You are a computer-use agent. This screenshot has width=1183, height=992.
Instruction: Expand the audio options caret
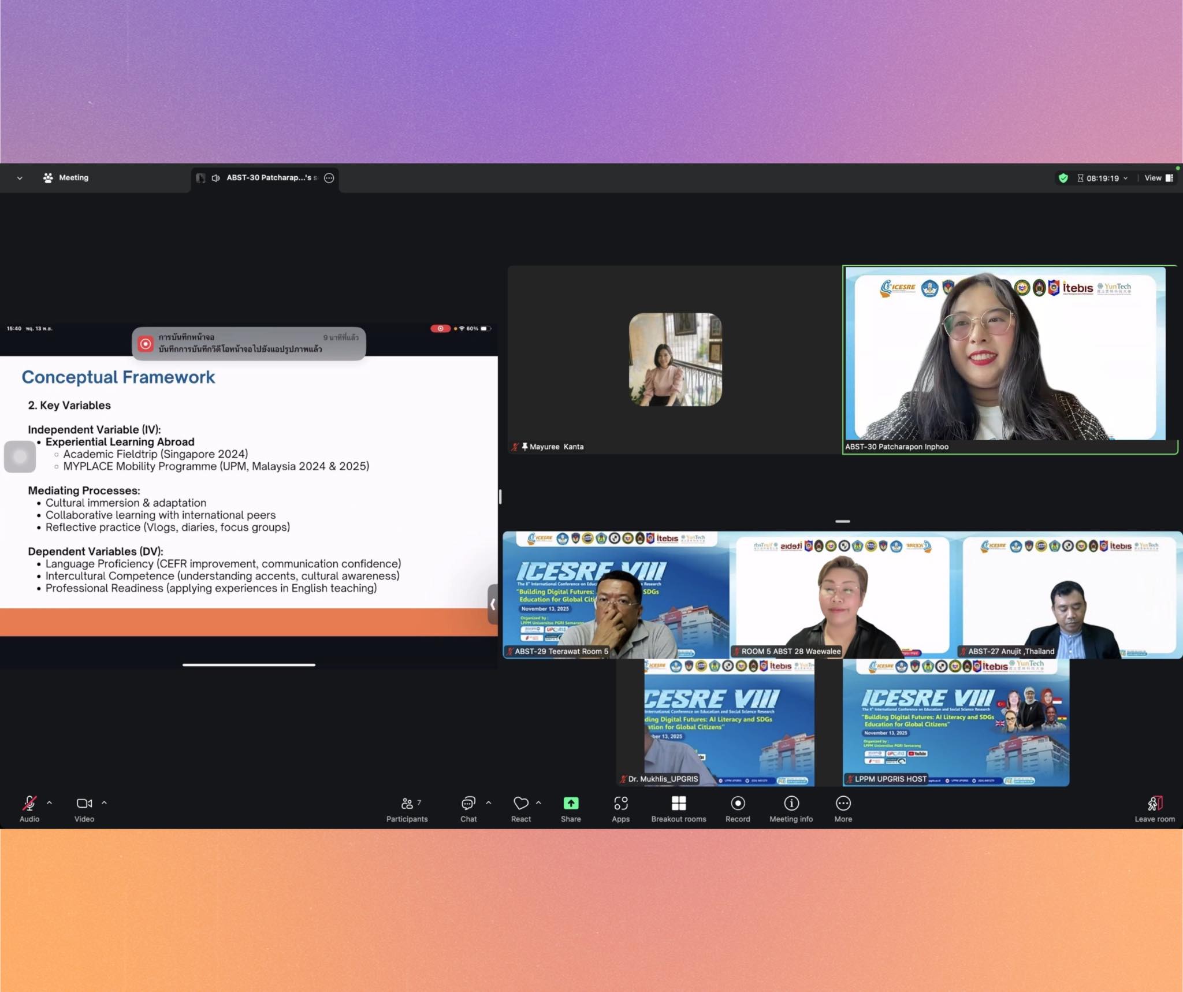point(49,802)
